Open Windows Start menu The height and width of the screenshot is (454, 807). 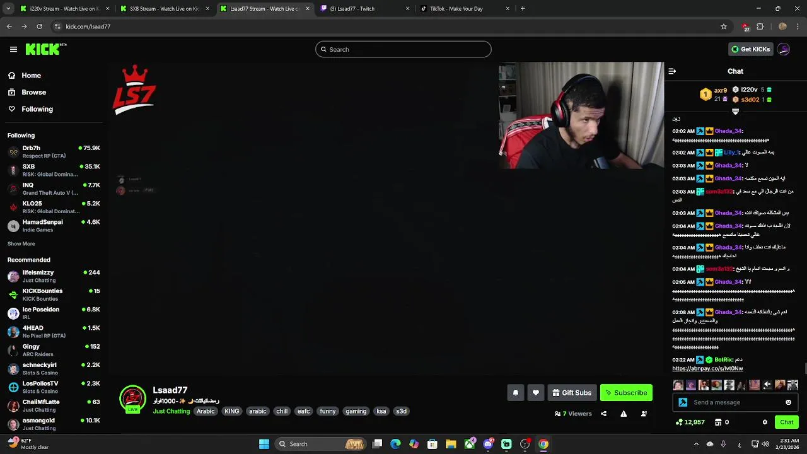[x=264, y=444]
